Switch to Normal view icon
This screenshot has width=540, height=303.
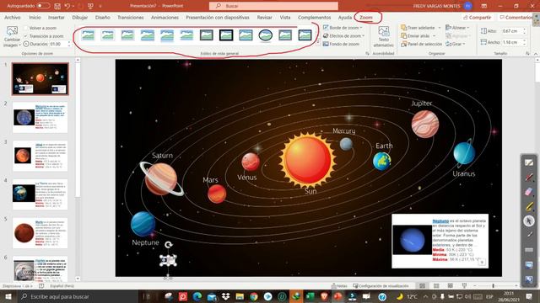(422, 286)
